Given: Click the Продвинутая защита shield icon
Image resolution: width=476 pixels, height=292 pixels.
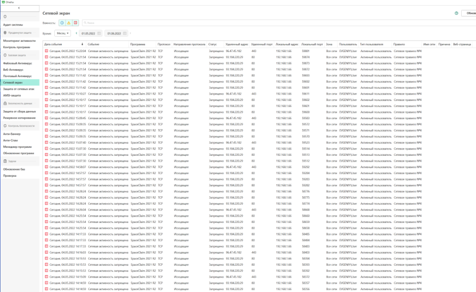Looking at the screenshot, I should click(x=5, y=32).
